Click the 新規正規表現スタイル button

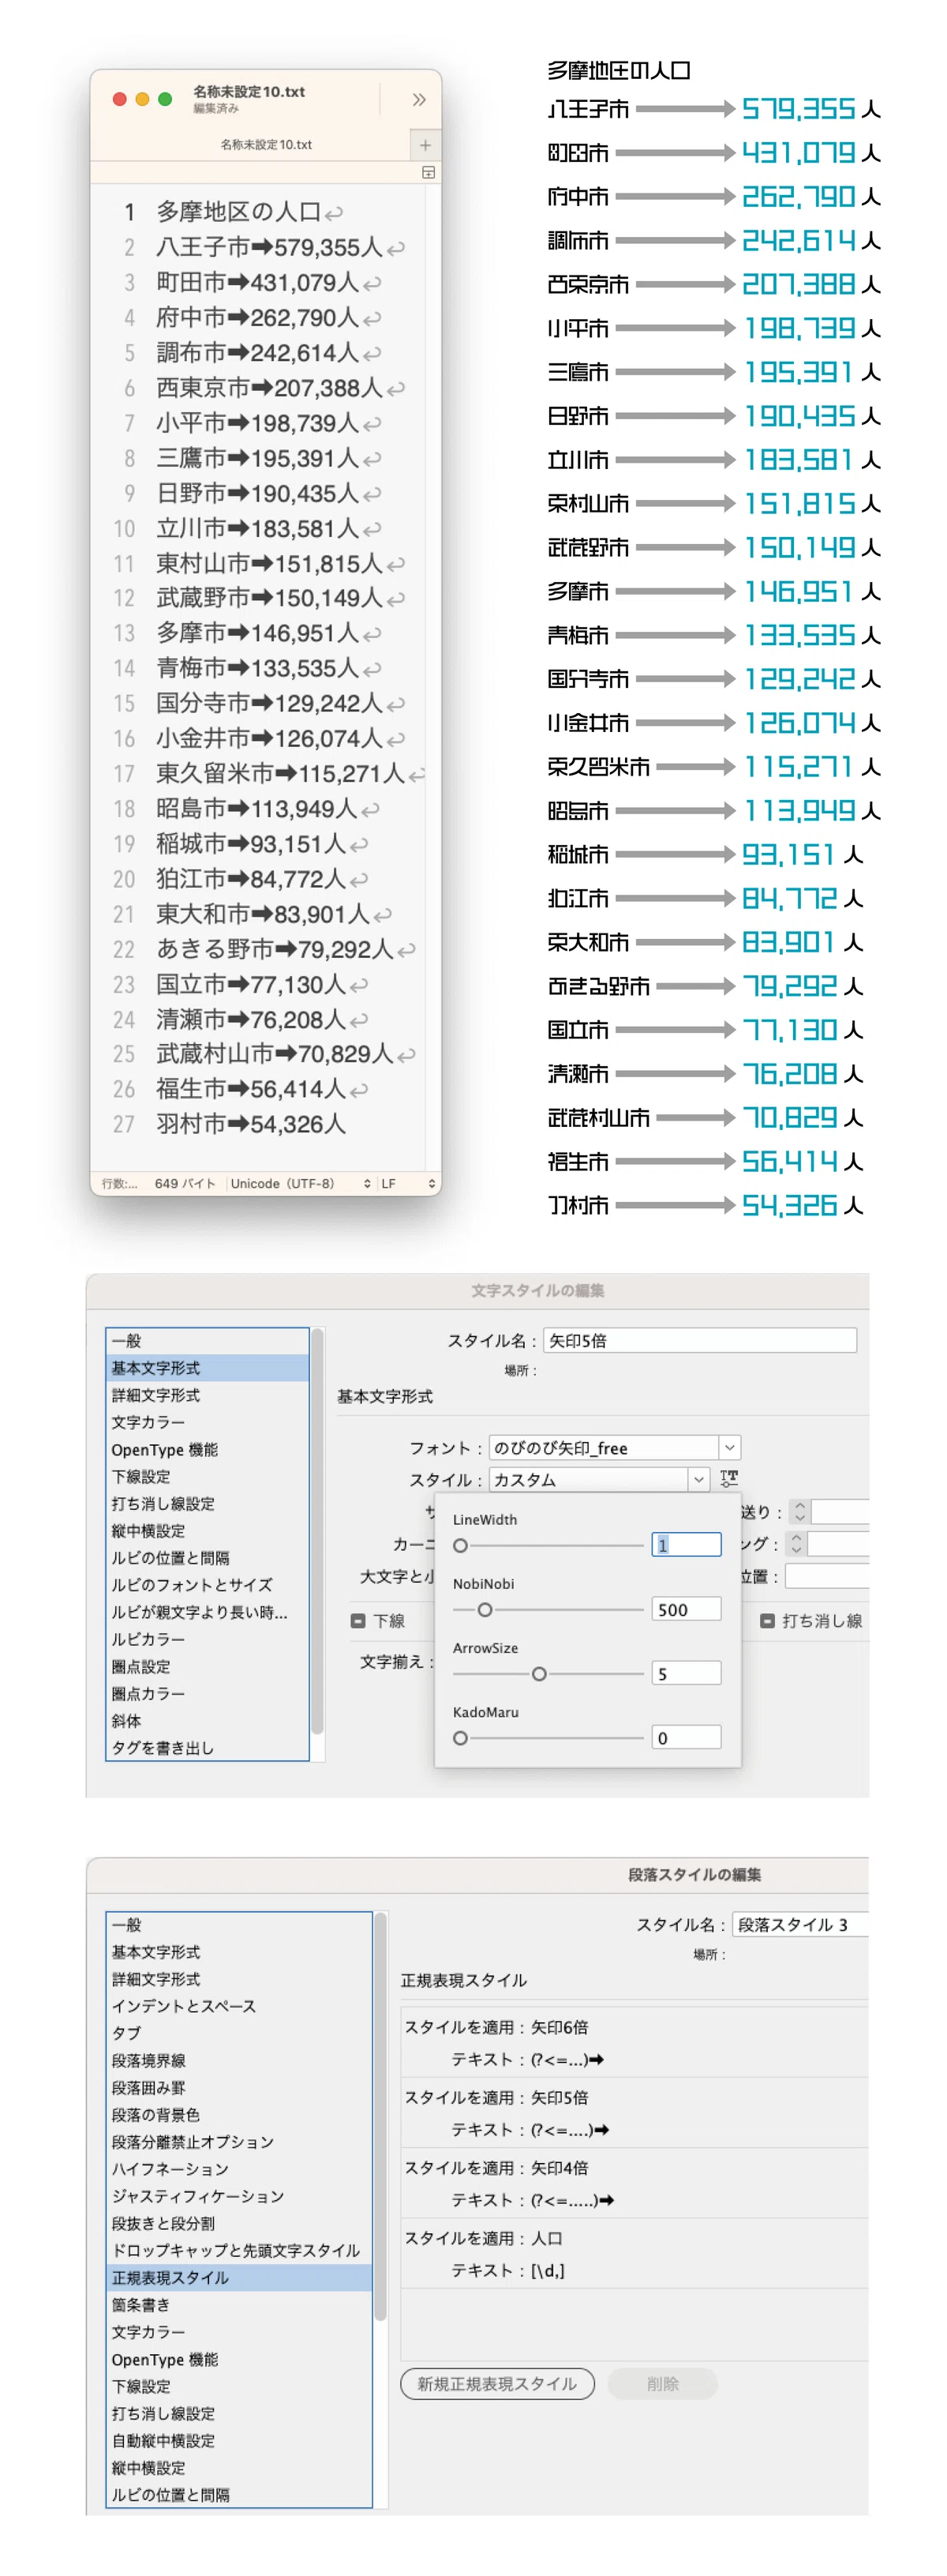pos(497,2384)
